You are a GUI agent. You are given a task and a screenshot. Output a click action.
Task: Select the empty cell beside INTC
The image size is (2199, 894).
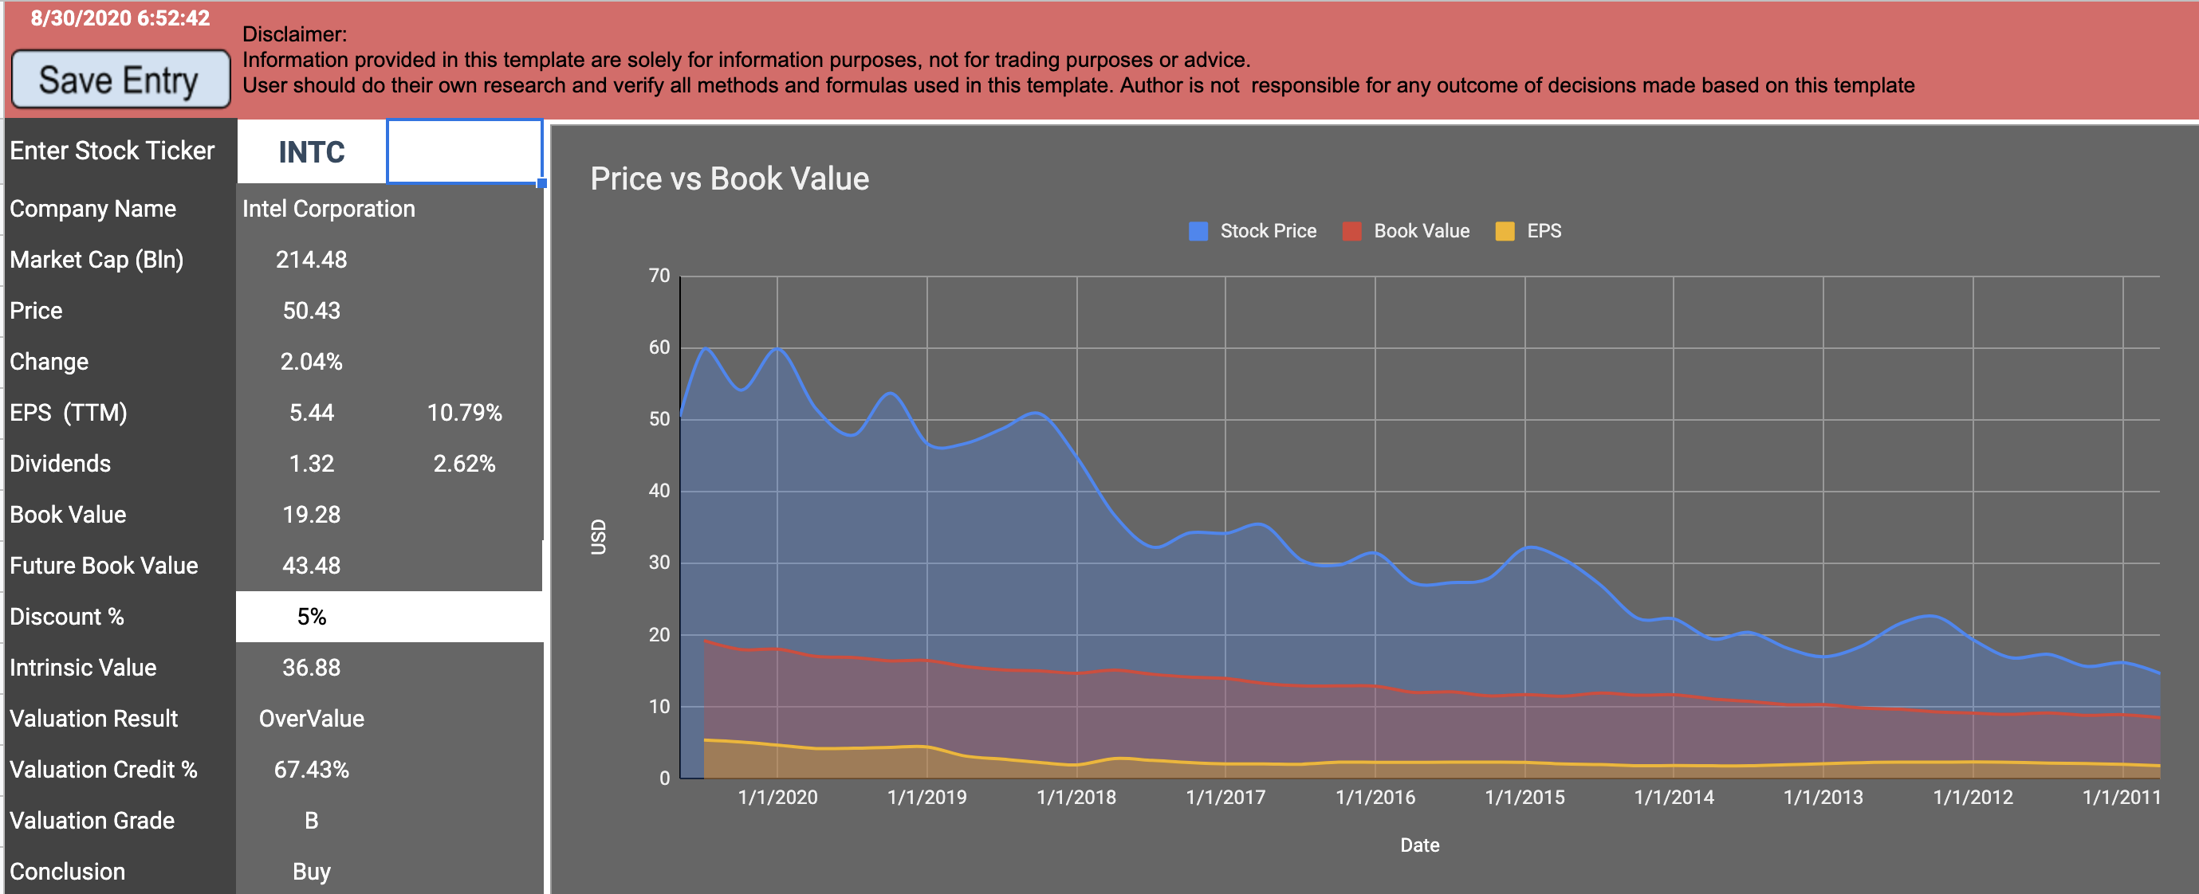[464, 151]
